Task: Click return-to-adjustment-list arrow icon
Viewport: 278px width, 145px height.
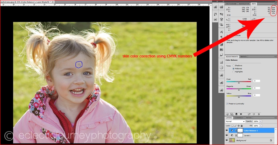Action: 227,114
